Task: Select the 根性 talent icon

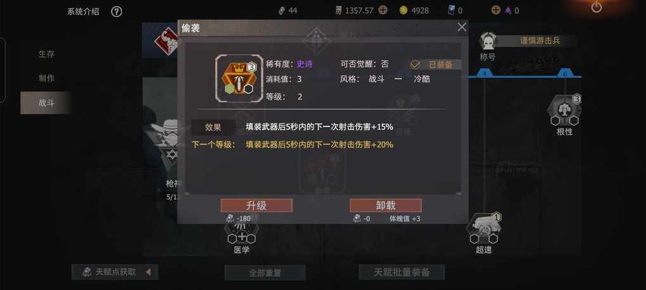Action: [x=564, y=111]
